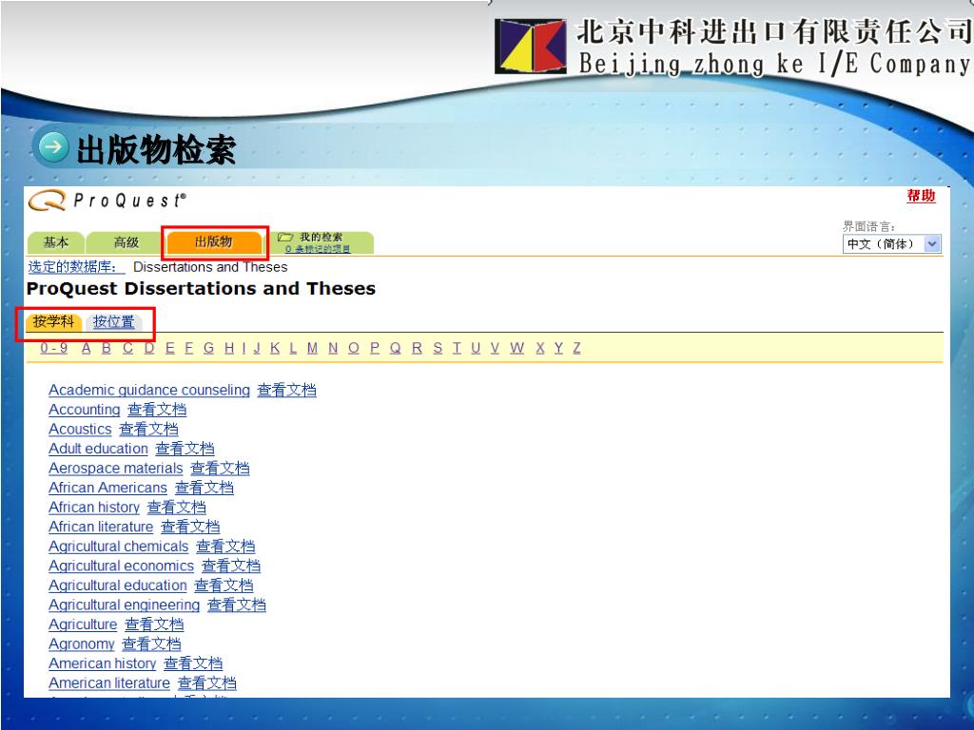Click the ProQuest logo

[x=107, y=201]
